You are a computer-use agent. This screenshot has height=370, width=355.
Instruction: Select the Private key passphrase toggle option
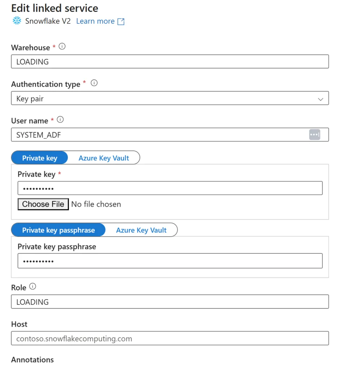pos(59,230)
